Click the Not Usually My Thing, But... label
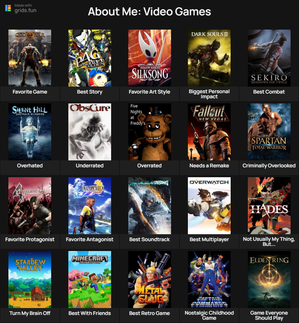 click(x=269, y=242)
